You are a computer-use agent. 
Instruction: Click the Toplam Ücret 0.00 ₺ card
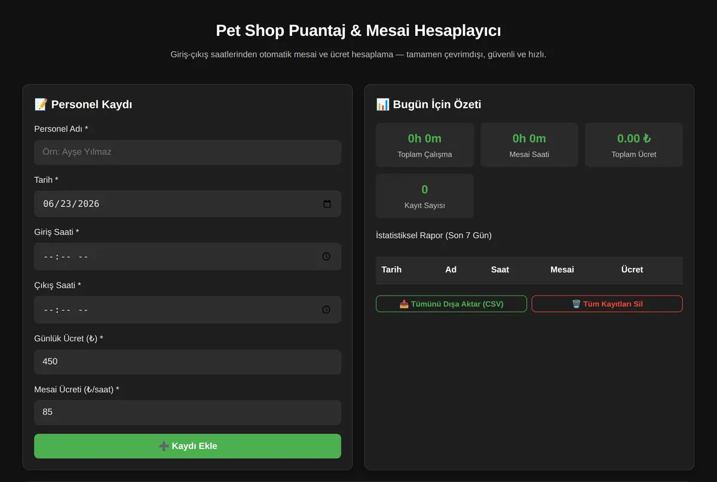click(x=634, y=145)
